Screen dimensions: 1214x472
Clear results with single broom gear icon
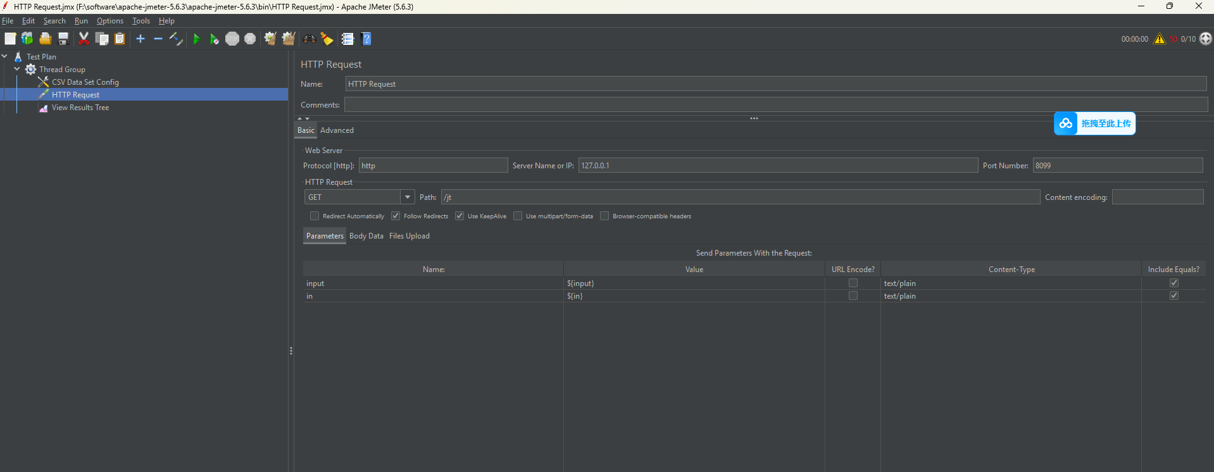pos(270,39)
